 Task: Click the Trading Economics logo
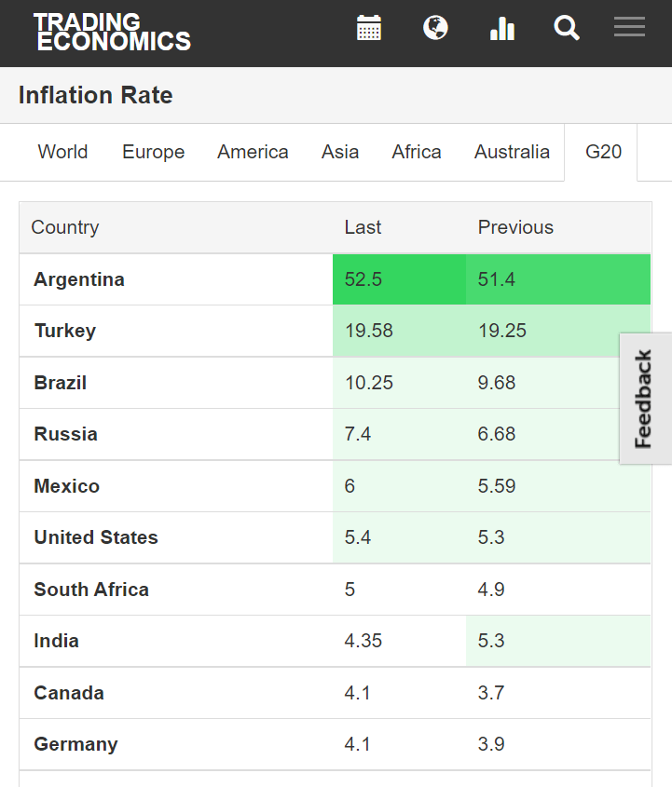[x=112, y=32]
